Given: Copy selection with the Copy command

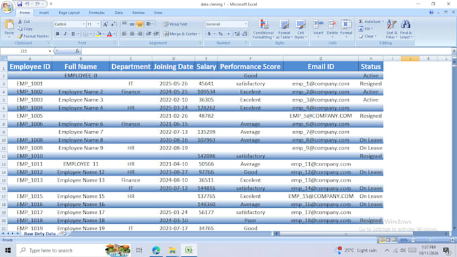Looking at the screenshot, I should pos(26,29).
